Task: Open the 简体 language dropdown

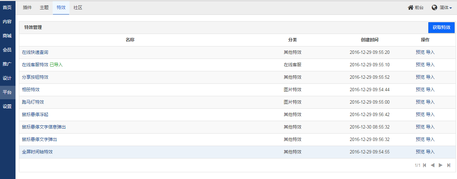Action: point(446,7)
